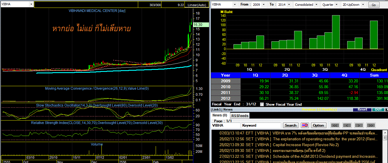Click the tallest 3Q 2012 green bar
The width and height of the screenshot is (388, 163).
click(x=336, y=32)
